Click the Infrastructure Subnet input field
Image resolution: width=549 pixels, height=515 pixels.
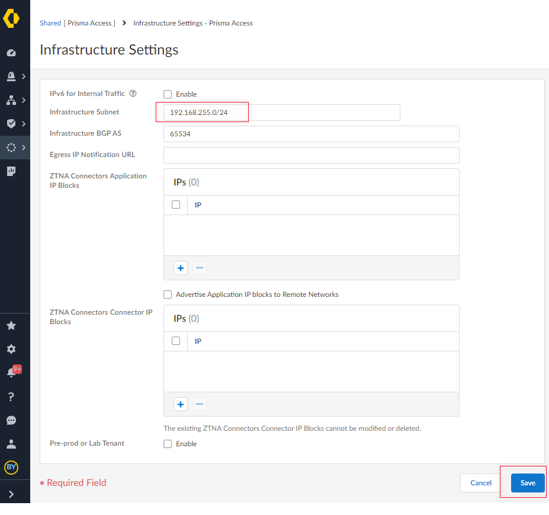coord(201,112)
